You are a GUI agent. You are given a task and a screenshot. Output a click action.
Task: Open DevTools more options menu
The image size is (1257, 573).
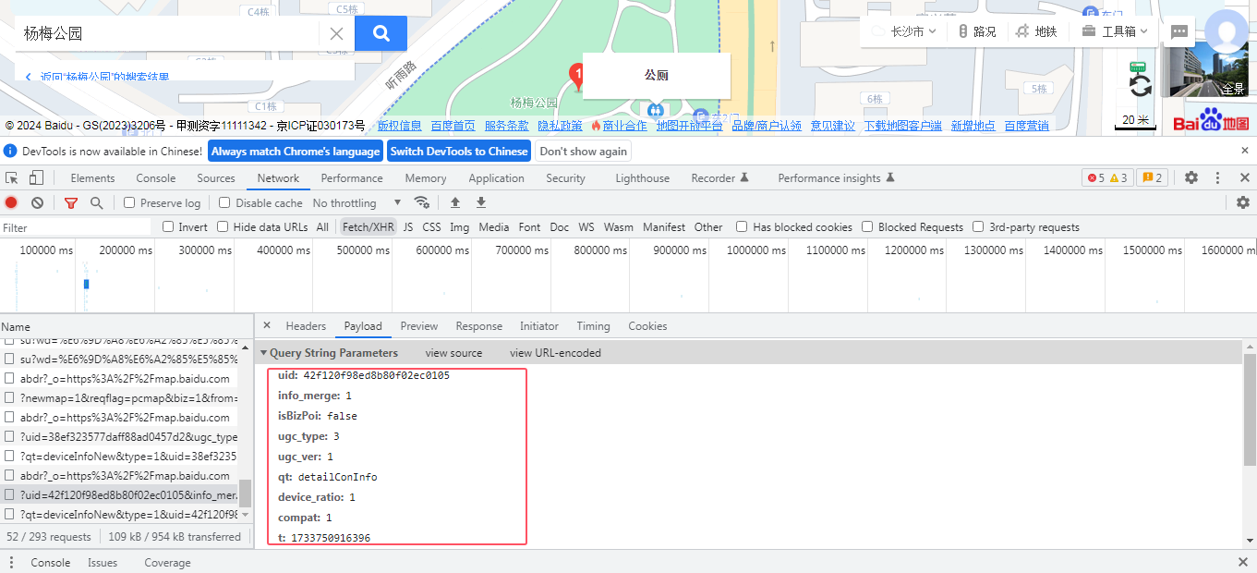1218,178
